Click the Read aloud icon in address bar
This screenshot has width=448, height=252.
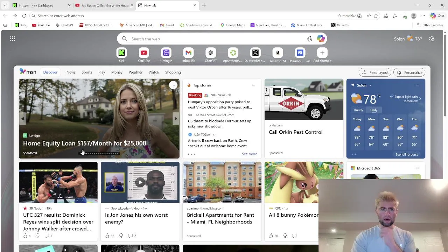pos(369,16)
